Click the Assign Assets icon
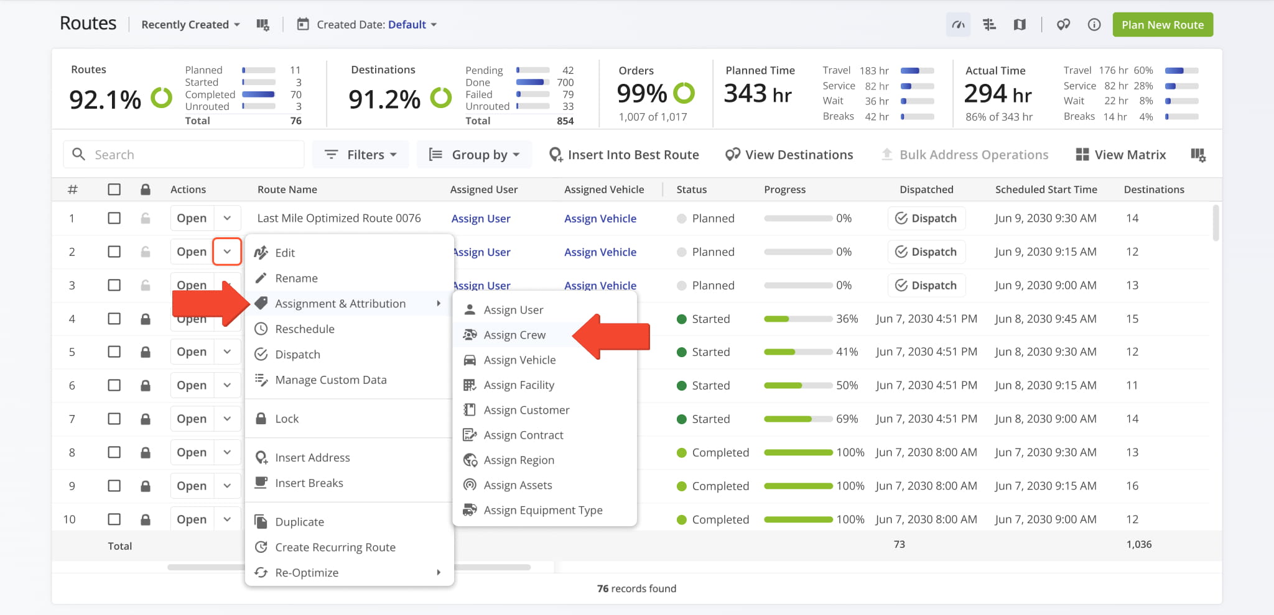 point(470,485)
